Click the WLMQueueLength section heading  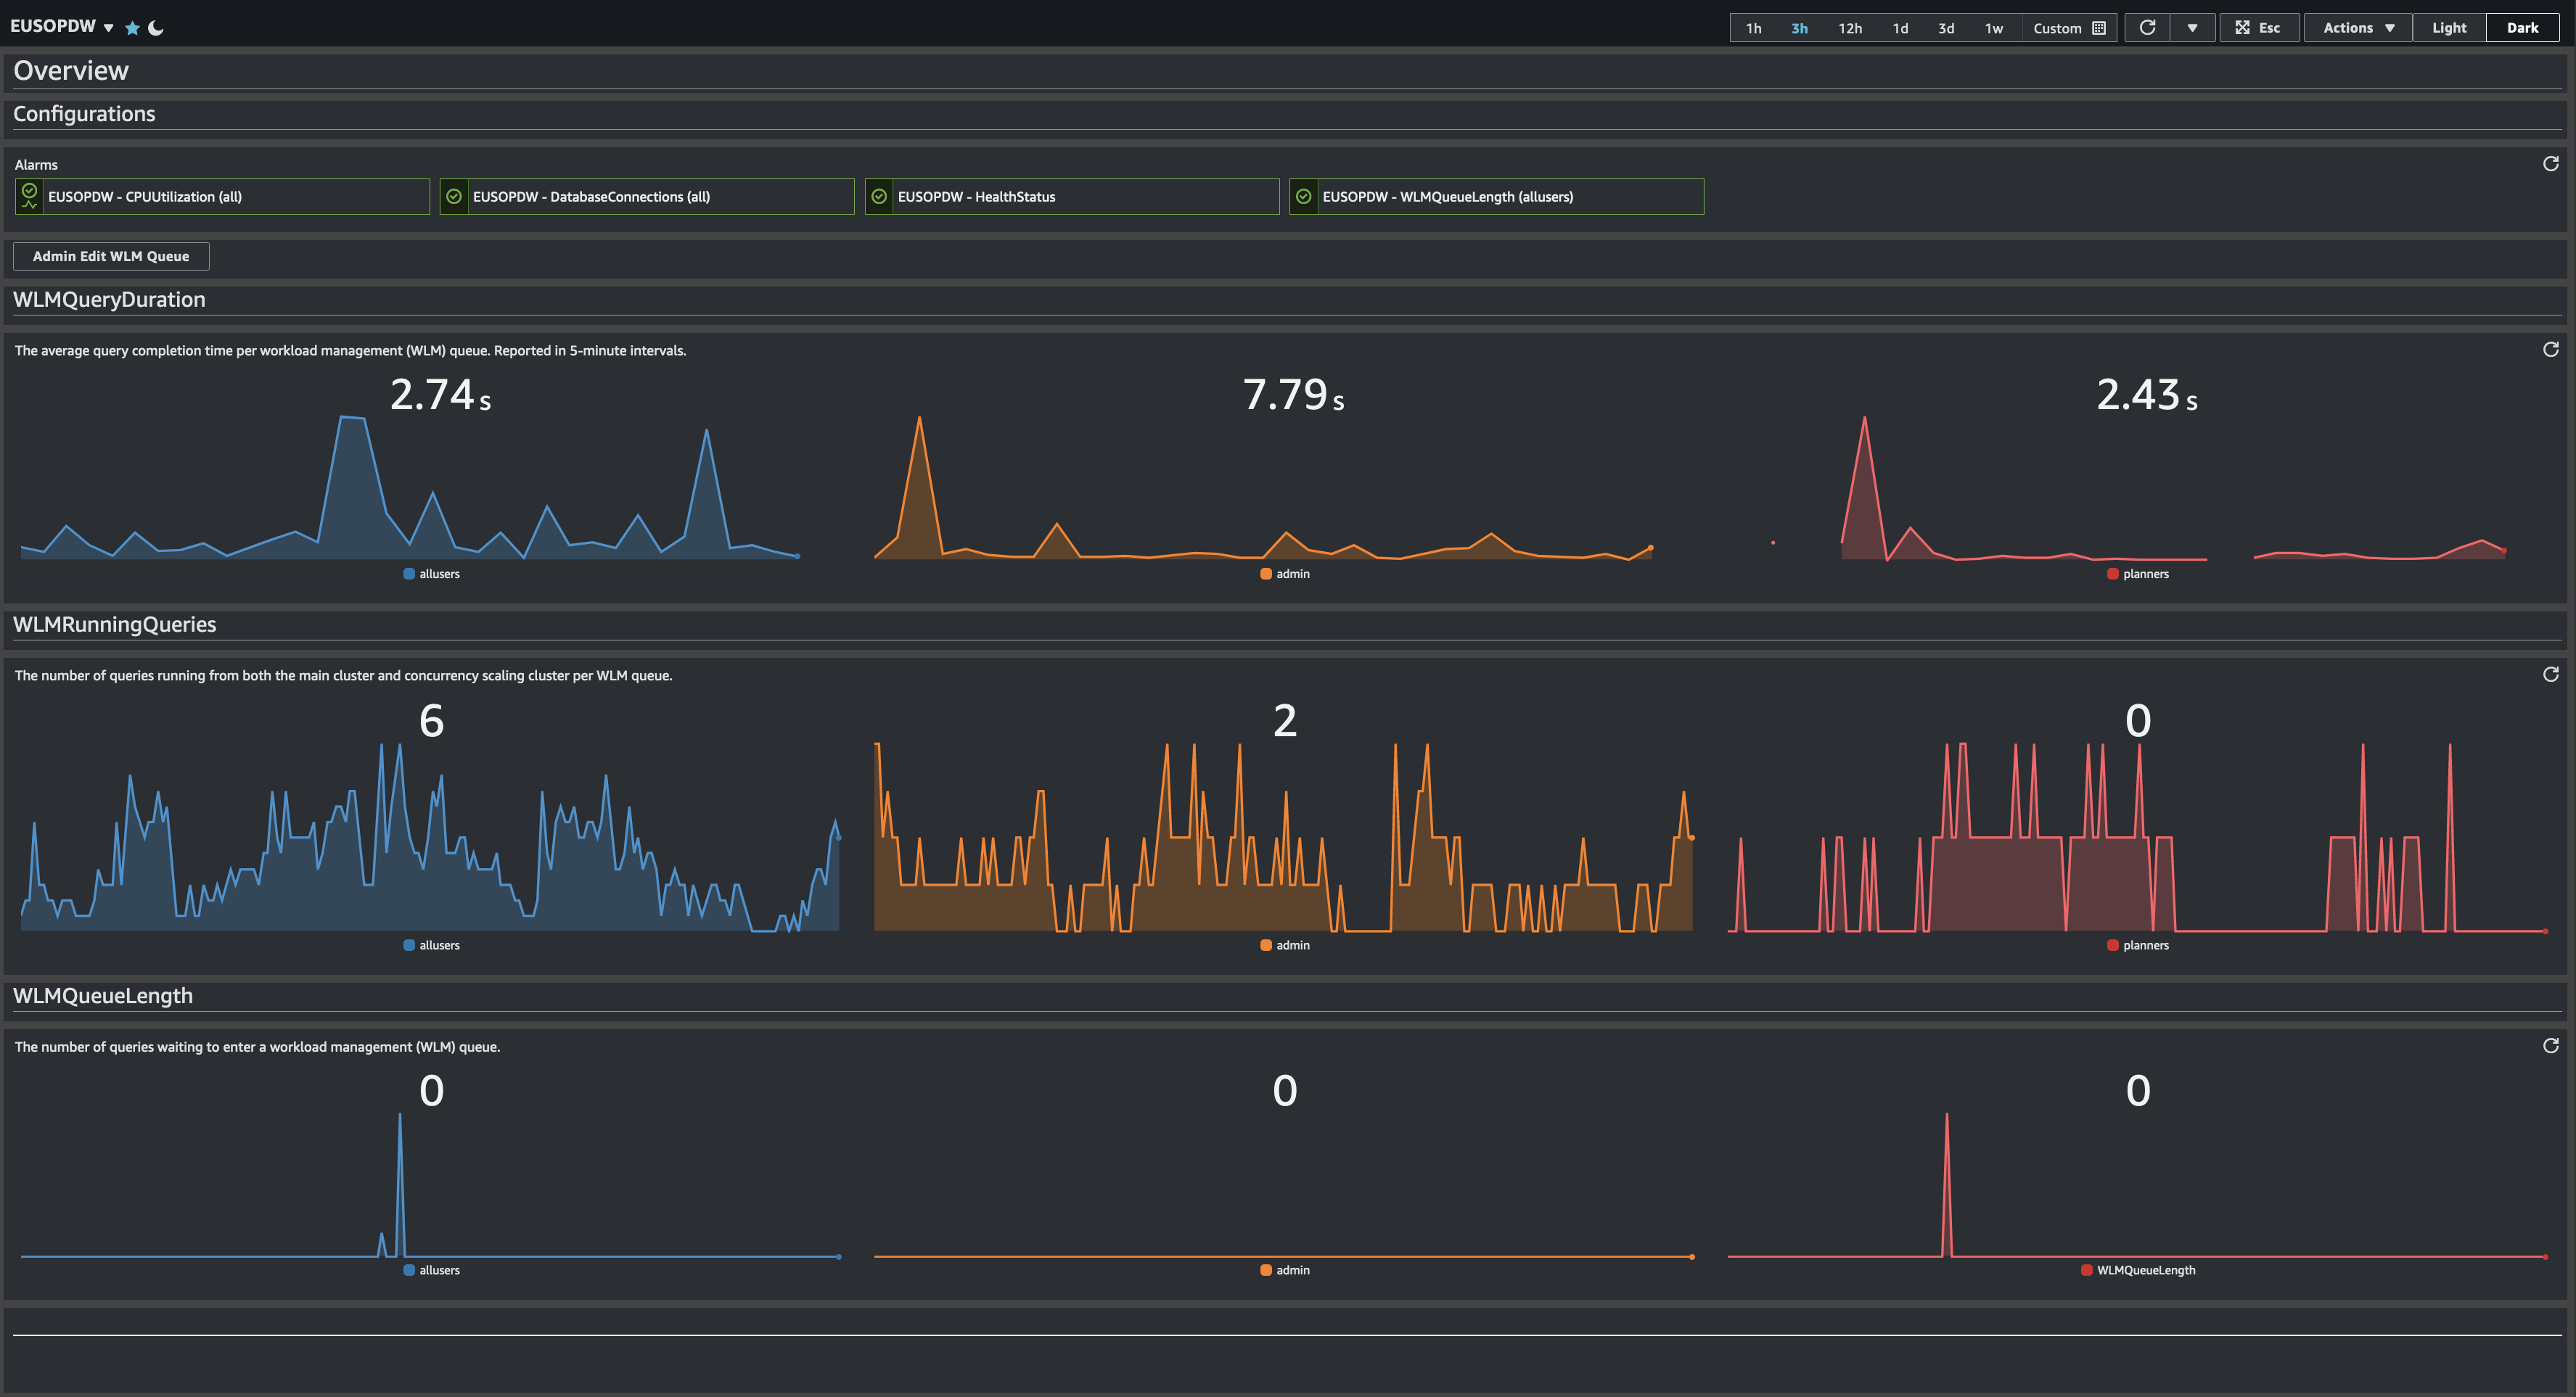[x=103, y=995]
